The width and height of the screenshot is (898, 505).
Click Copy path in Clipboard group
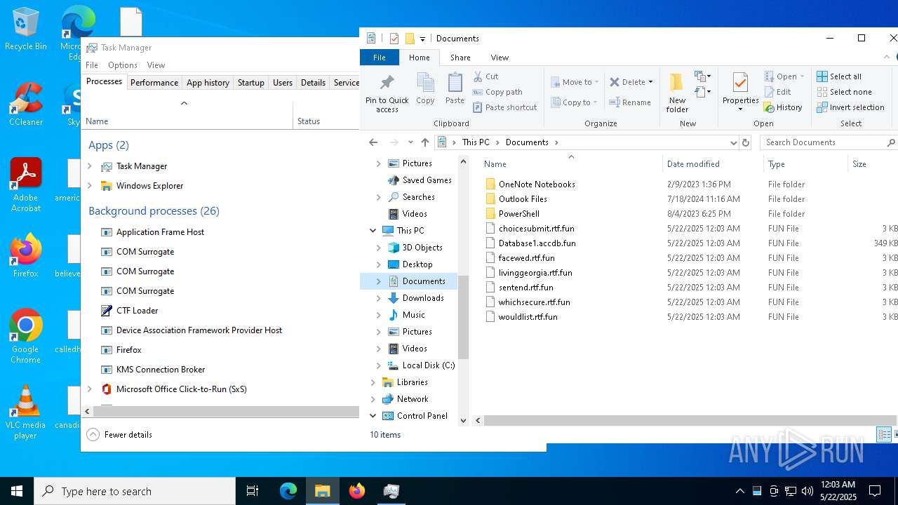pos(497,92)
